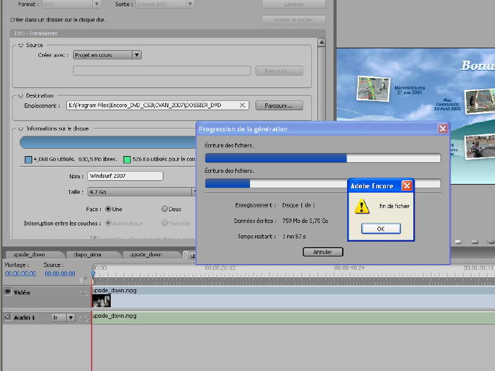The height and width of the screenshot is (371, 495).
Task: Switch to the diapo_aima timeline tab
Action: pos(87,255)
